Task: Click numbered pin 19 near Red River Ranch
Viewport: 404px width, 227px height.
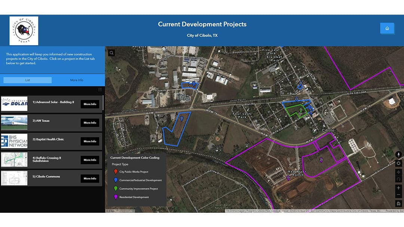Action: (x=288, y=178)
